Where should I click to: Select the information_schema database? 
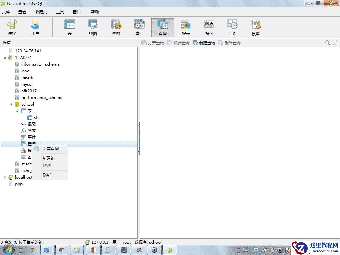40,64
